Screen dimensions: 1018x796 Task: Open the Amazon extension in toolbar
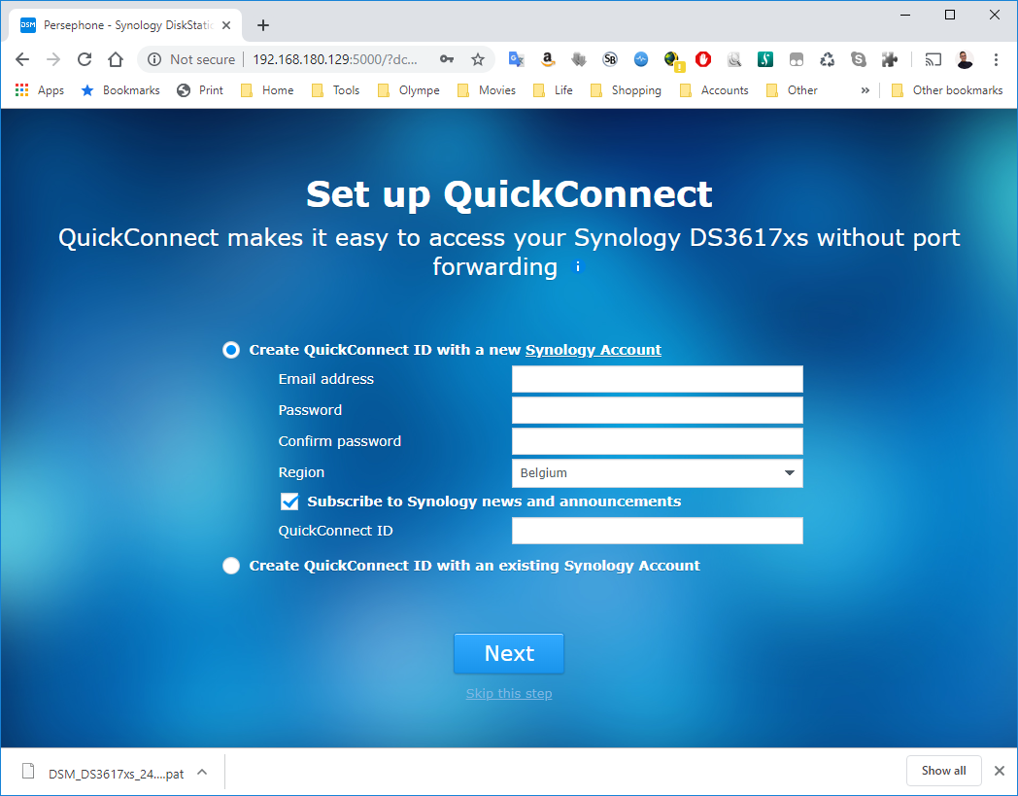(548, 59)
